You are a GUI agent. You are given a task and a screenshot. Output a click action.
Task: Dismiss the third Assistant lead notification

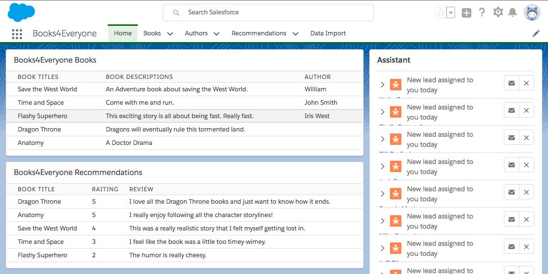point(526,138)
